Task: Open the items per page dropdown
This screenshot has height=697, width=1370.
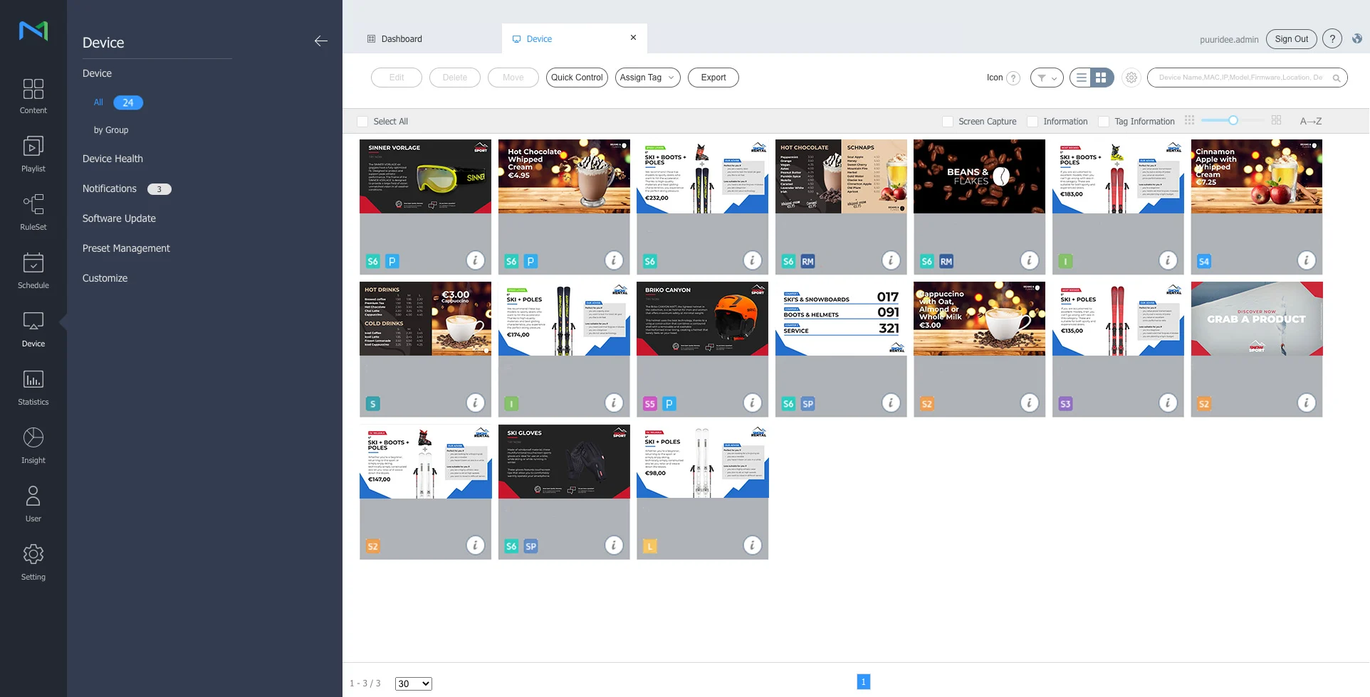Action: pos(414,683)
